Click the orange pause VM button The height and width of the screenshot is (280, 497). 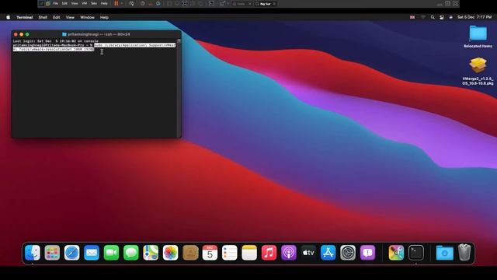(x=116, y=3)
